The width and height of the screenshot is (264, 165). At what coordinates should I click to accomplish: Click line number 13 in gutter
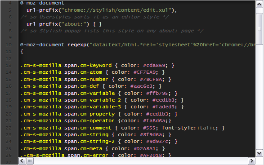click(x=9, y=65)
